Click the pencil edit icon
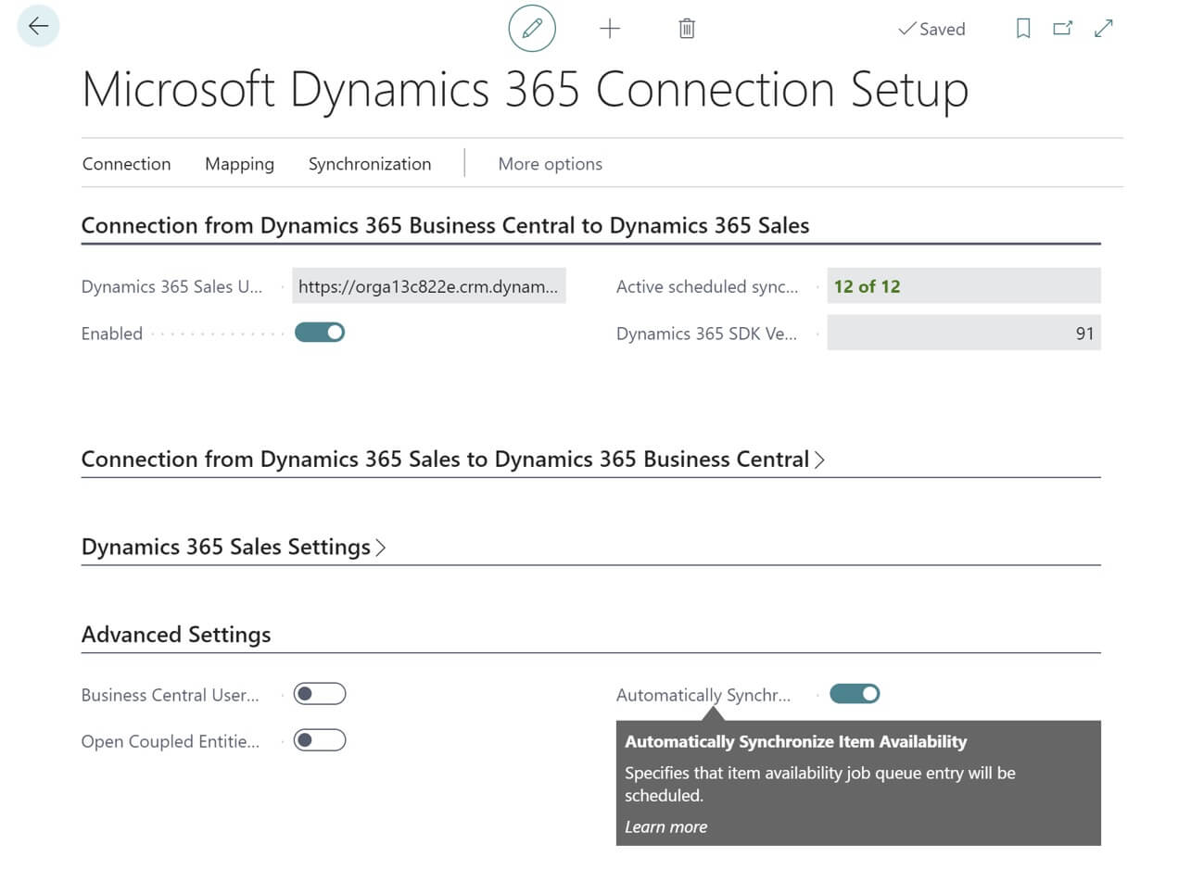 pyautogui.click(x=532, y=29)
